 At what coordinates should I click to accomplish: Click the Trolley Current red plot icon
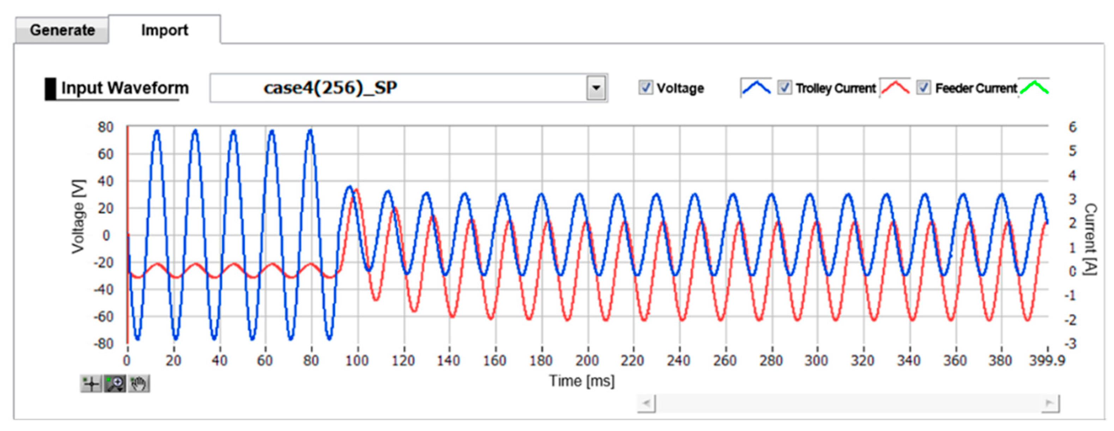pyautogui.click(x=895, y=88)
